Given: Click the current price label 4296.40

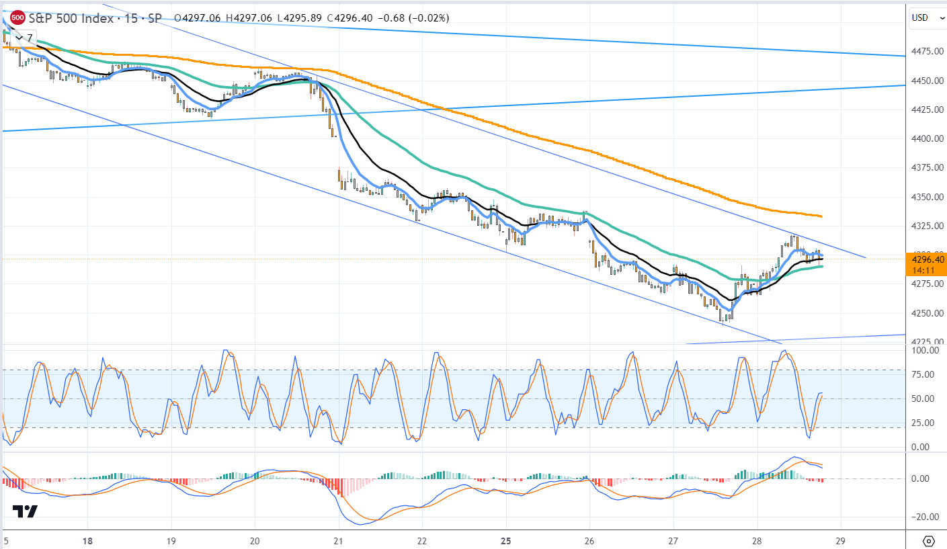Looking at the screenshot, I should (928, 259).
